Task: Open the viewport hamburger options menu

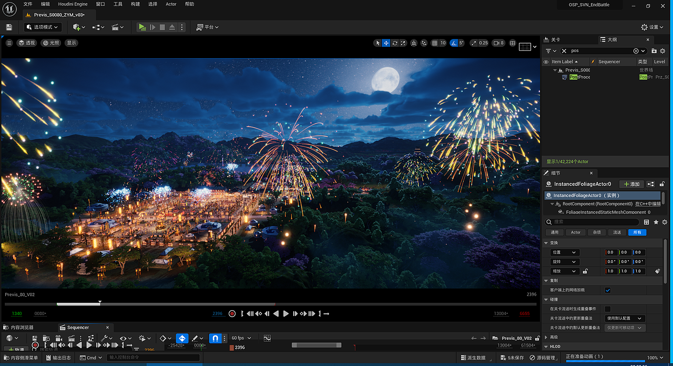Action: coord(9,43)
